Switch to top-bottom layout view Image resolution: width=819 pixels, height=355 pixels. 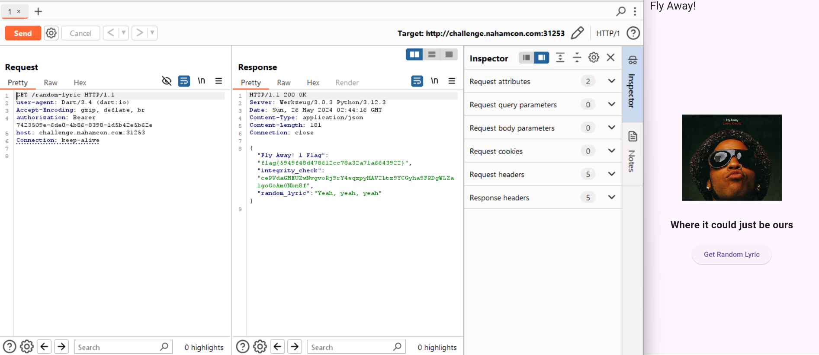(x=432, y=54)
